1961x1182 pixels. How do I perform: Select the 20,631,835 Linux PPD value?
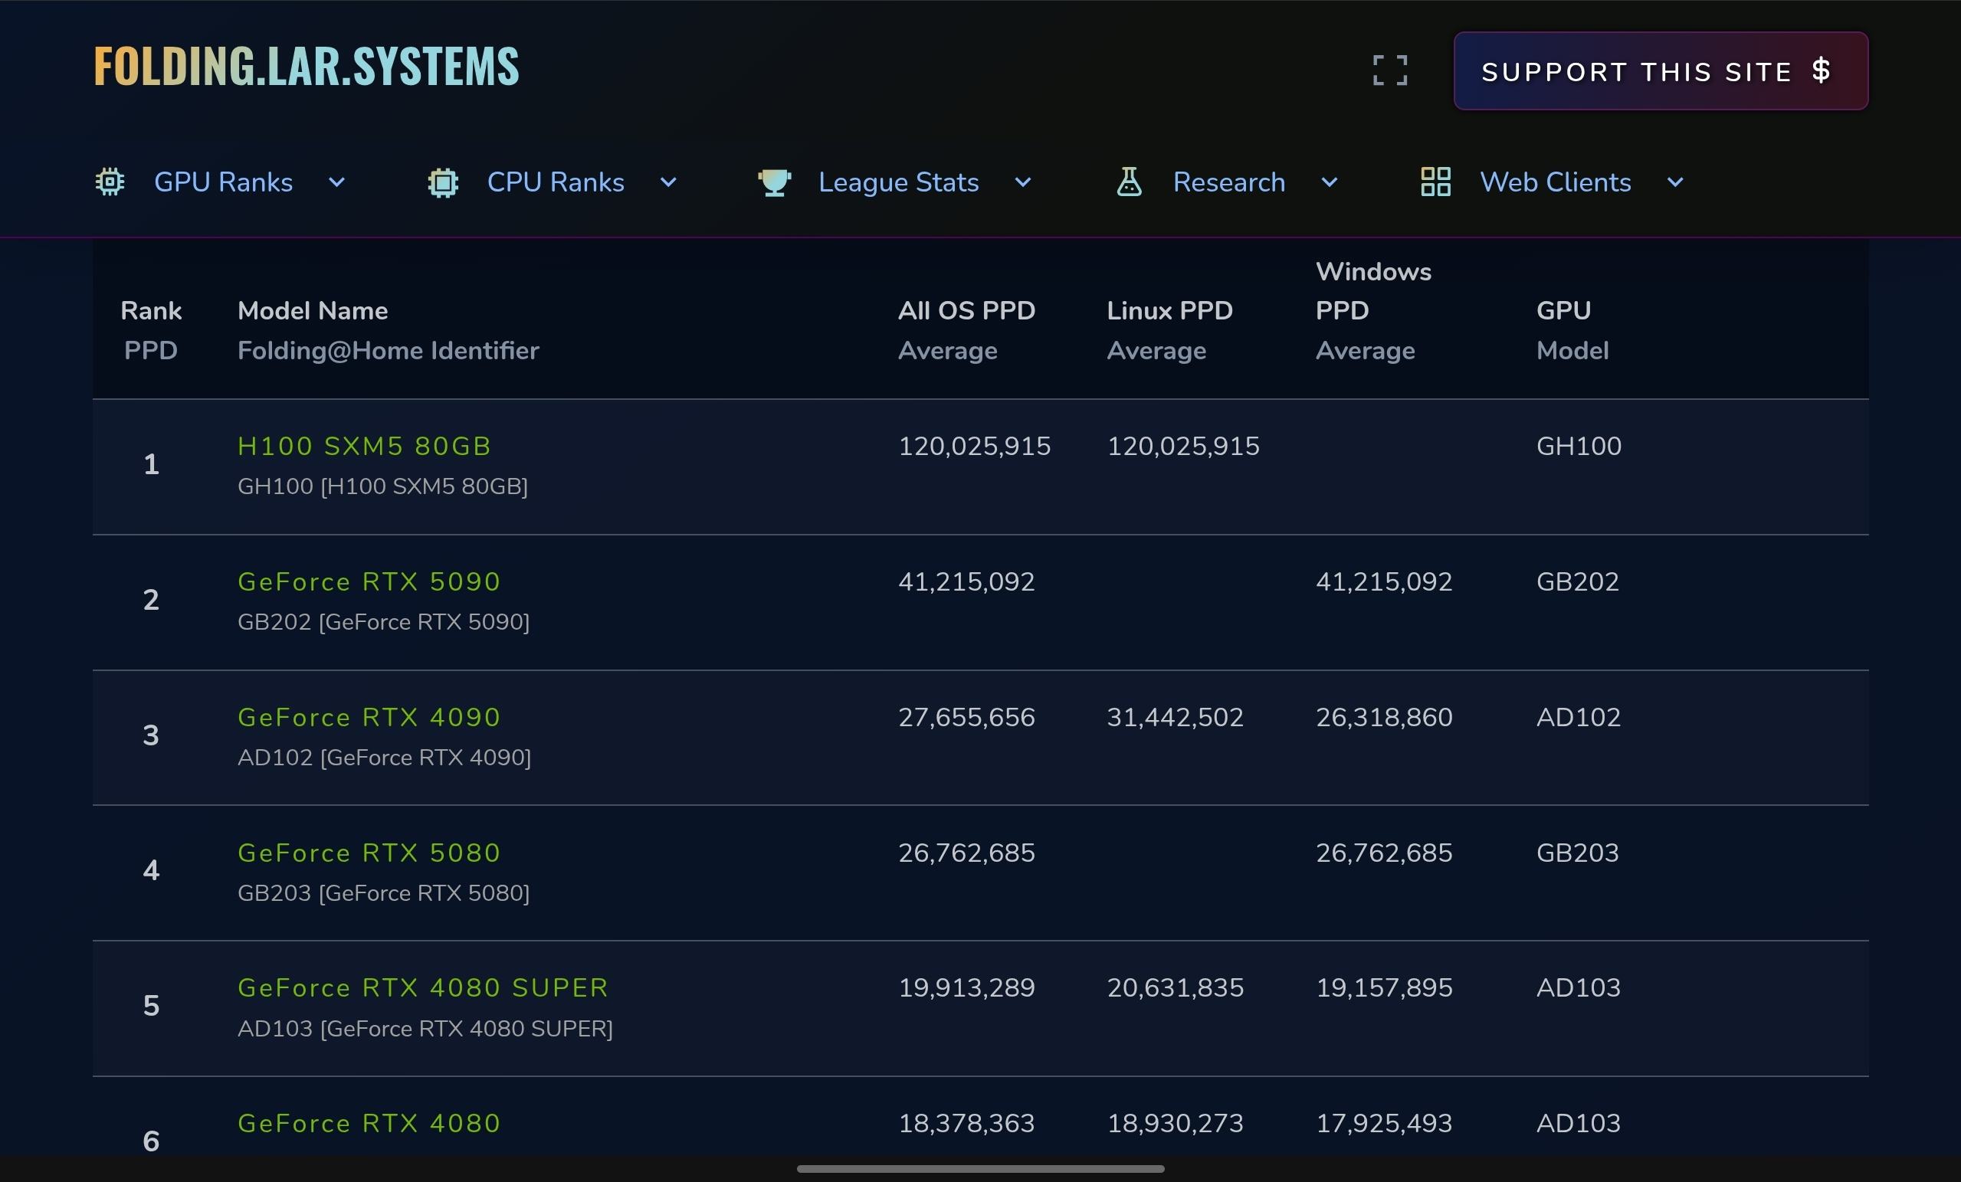1175,988
